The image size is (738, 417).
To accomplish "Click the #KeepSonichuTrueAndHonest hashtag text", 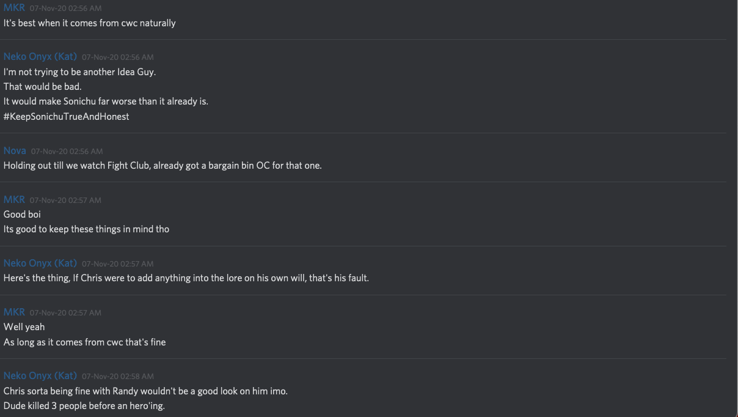I will (66, 116).
